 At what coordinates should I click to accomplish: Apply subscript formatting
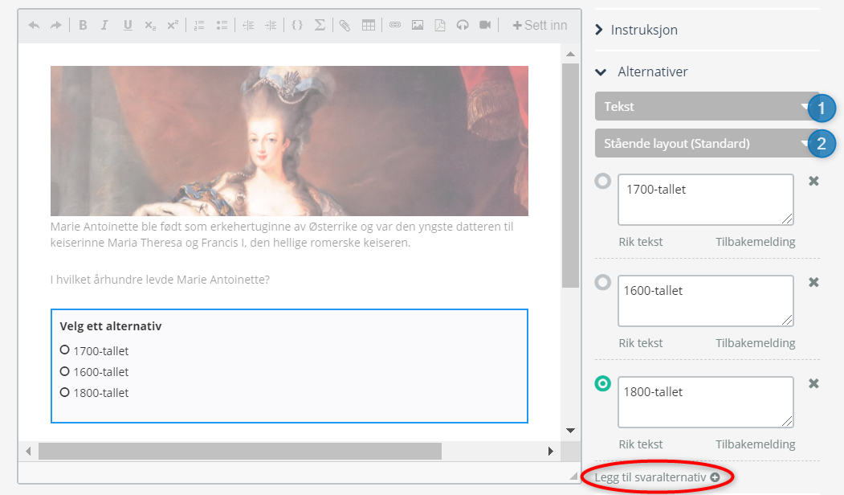point(150,26)
